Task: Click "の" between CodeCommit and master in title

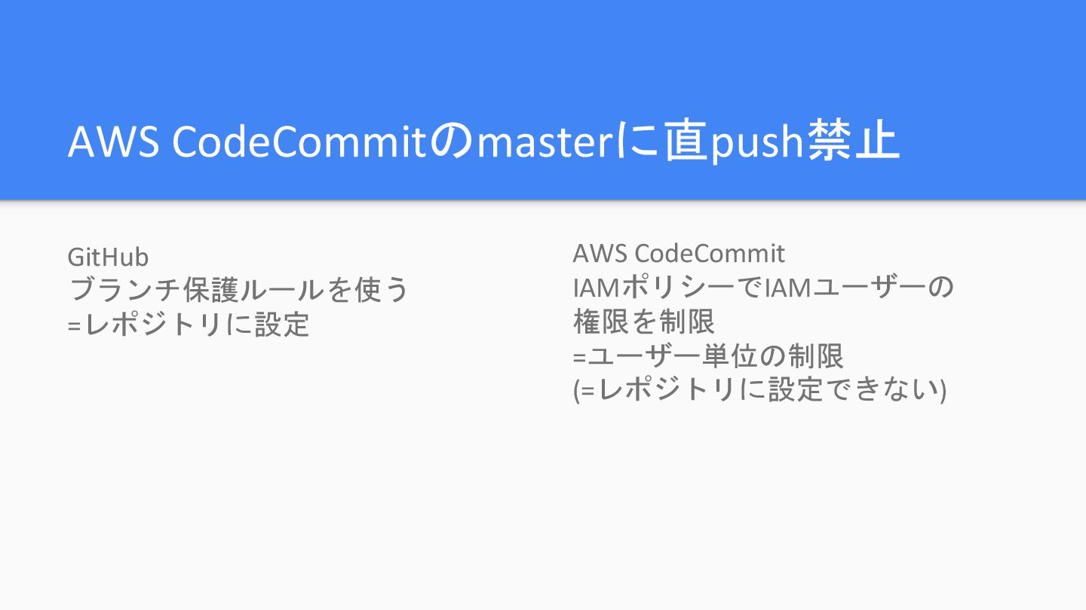Action: (452, 142)
